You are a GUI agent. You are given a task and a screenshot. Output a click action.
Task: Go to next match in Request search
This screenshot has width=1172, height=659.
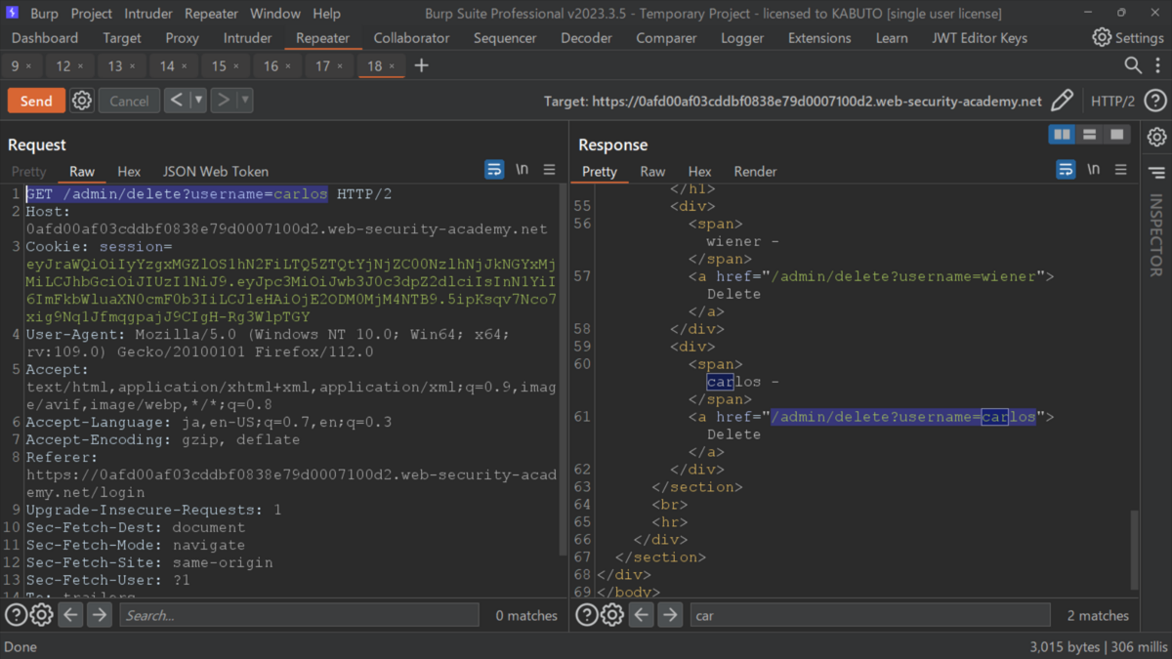pos(100,615)
